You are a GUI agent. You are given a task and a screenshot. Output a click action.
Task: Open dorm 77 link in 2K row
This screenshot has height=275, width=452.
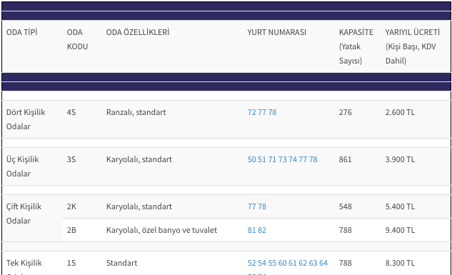point(251,206)
